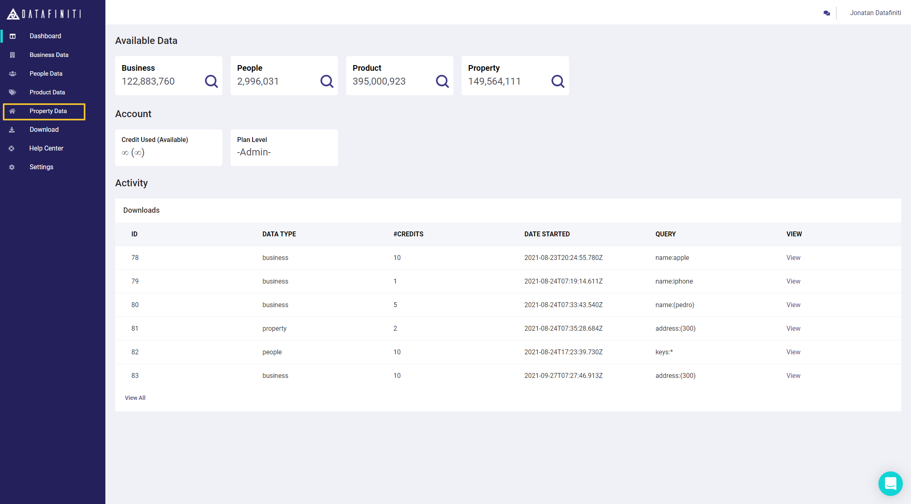The height and width of the screenshot is (504, 911).
Task: Open Help Center from sidebar
Action: pyautogui.click(x=46, y=148)
